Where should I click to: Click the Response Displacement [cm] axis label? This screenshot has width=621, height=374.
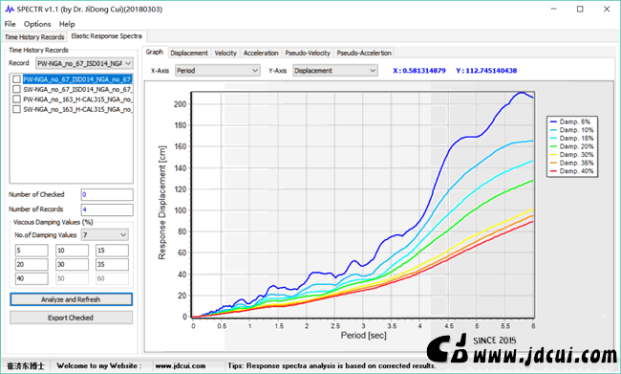coord(162,203)
